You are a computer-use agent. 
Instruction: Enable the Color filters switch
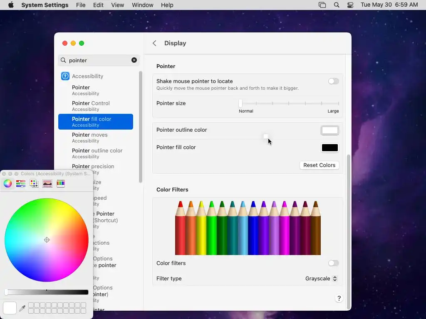pos(333,263)
